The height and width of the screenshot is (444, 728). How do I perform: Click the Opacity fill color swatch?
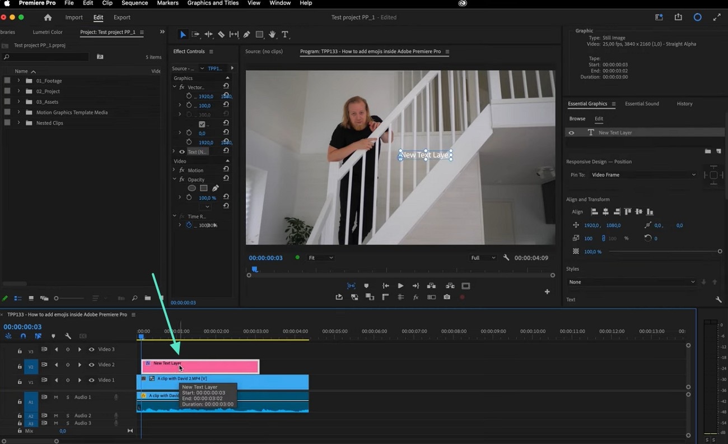(x=204, y=188)
